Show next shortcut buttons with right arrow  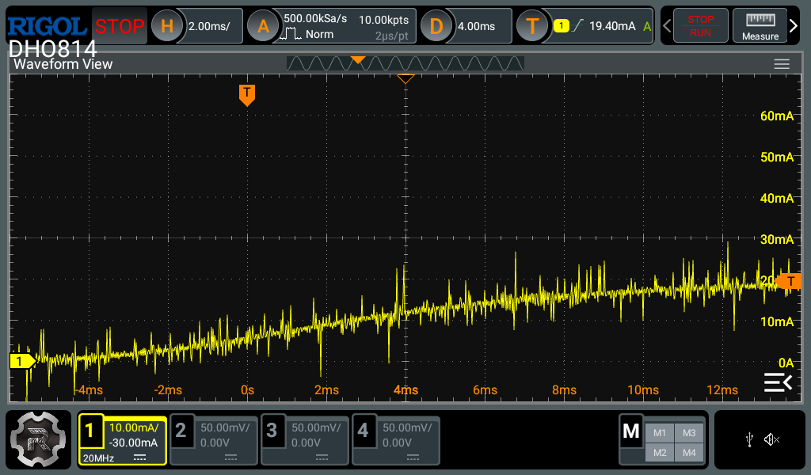(794, 26)
